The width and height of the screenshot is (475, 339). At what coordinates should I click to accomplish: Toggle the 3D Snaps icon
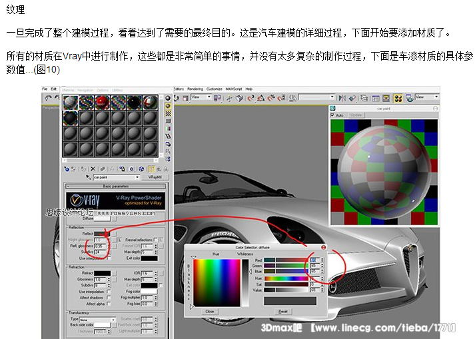pos(250,98)
